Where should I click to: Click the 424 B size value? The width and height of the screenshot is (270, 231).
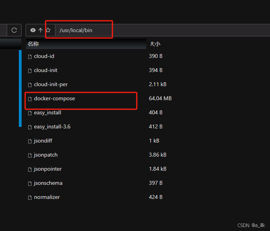pos(156,197)
